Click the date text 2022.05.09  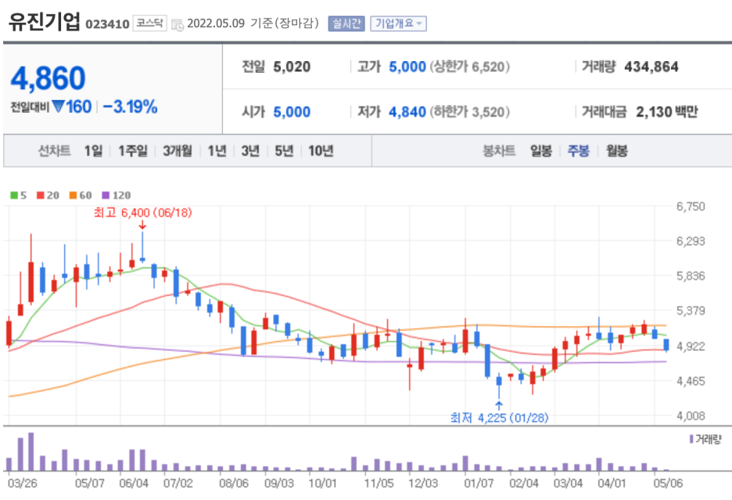pos(216,23)
